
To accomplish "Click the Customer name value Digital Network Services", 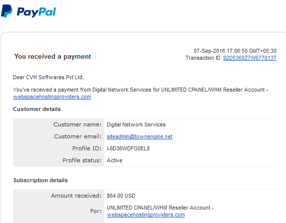I will coord(136,124).
